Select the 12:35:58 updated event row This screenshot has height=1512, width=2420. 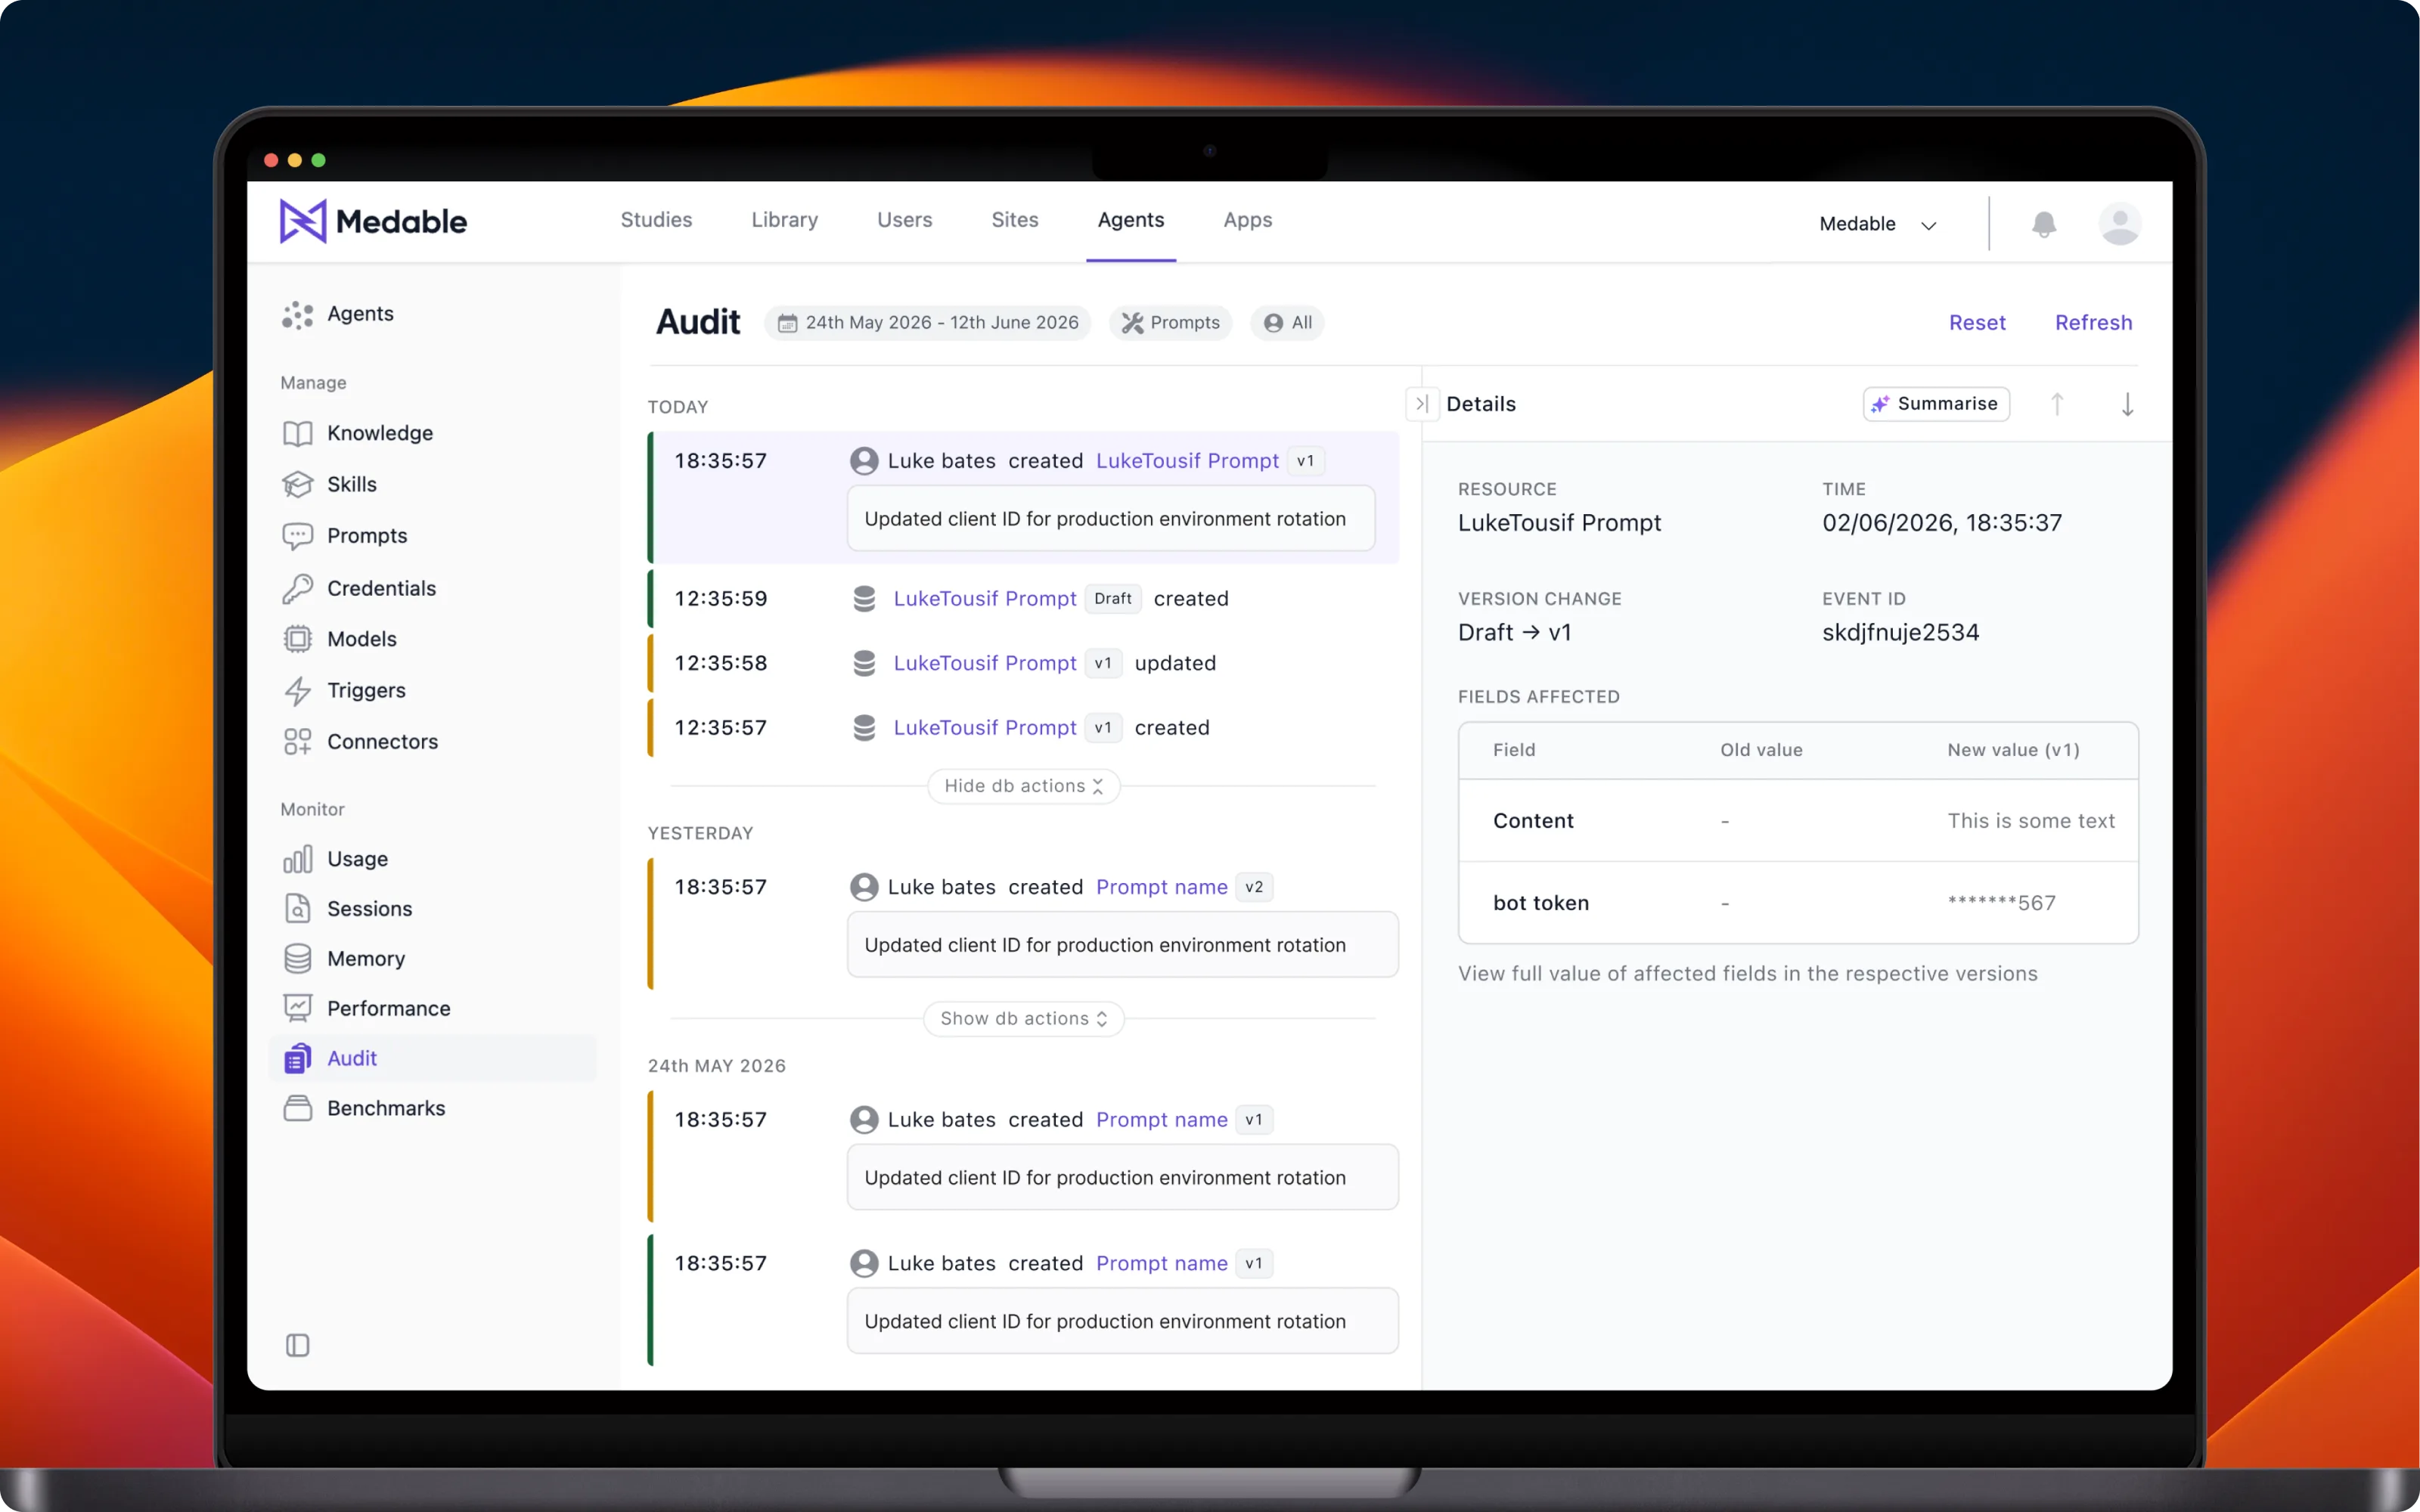[1023, 663]
